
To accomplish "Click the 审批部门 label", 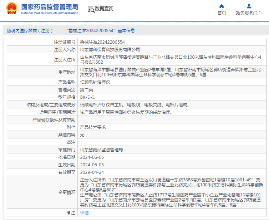I will (x=67, y=150).
